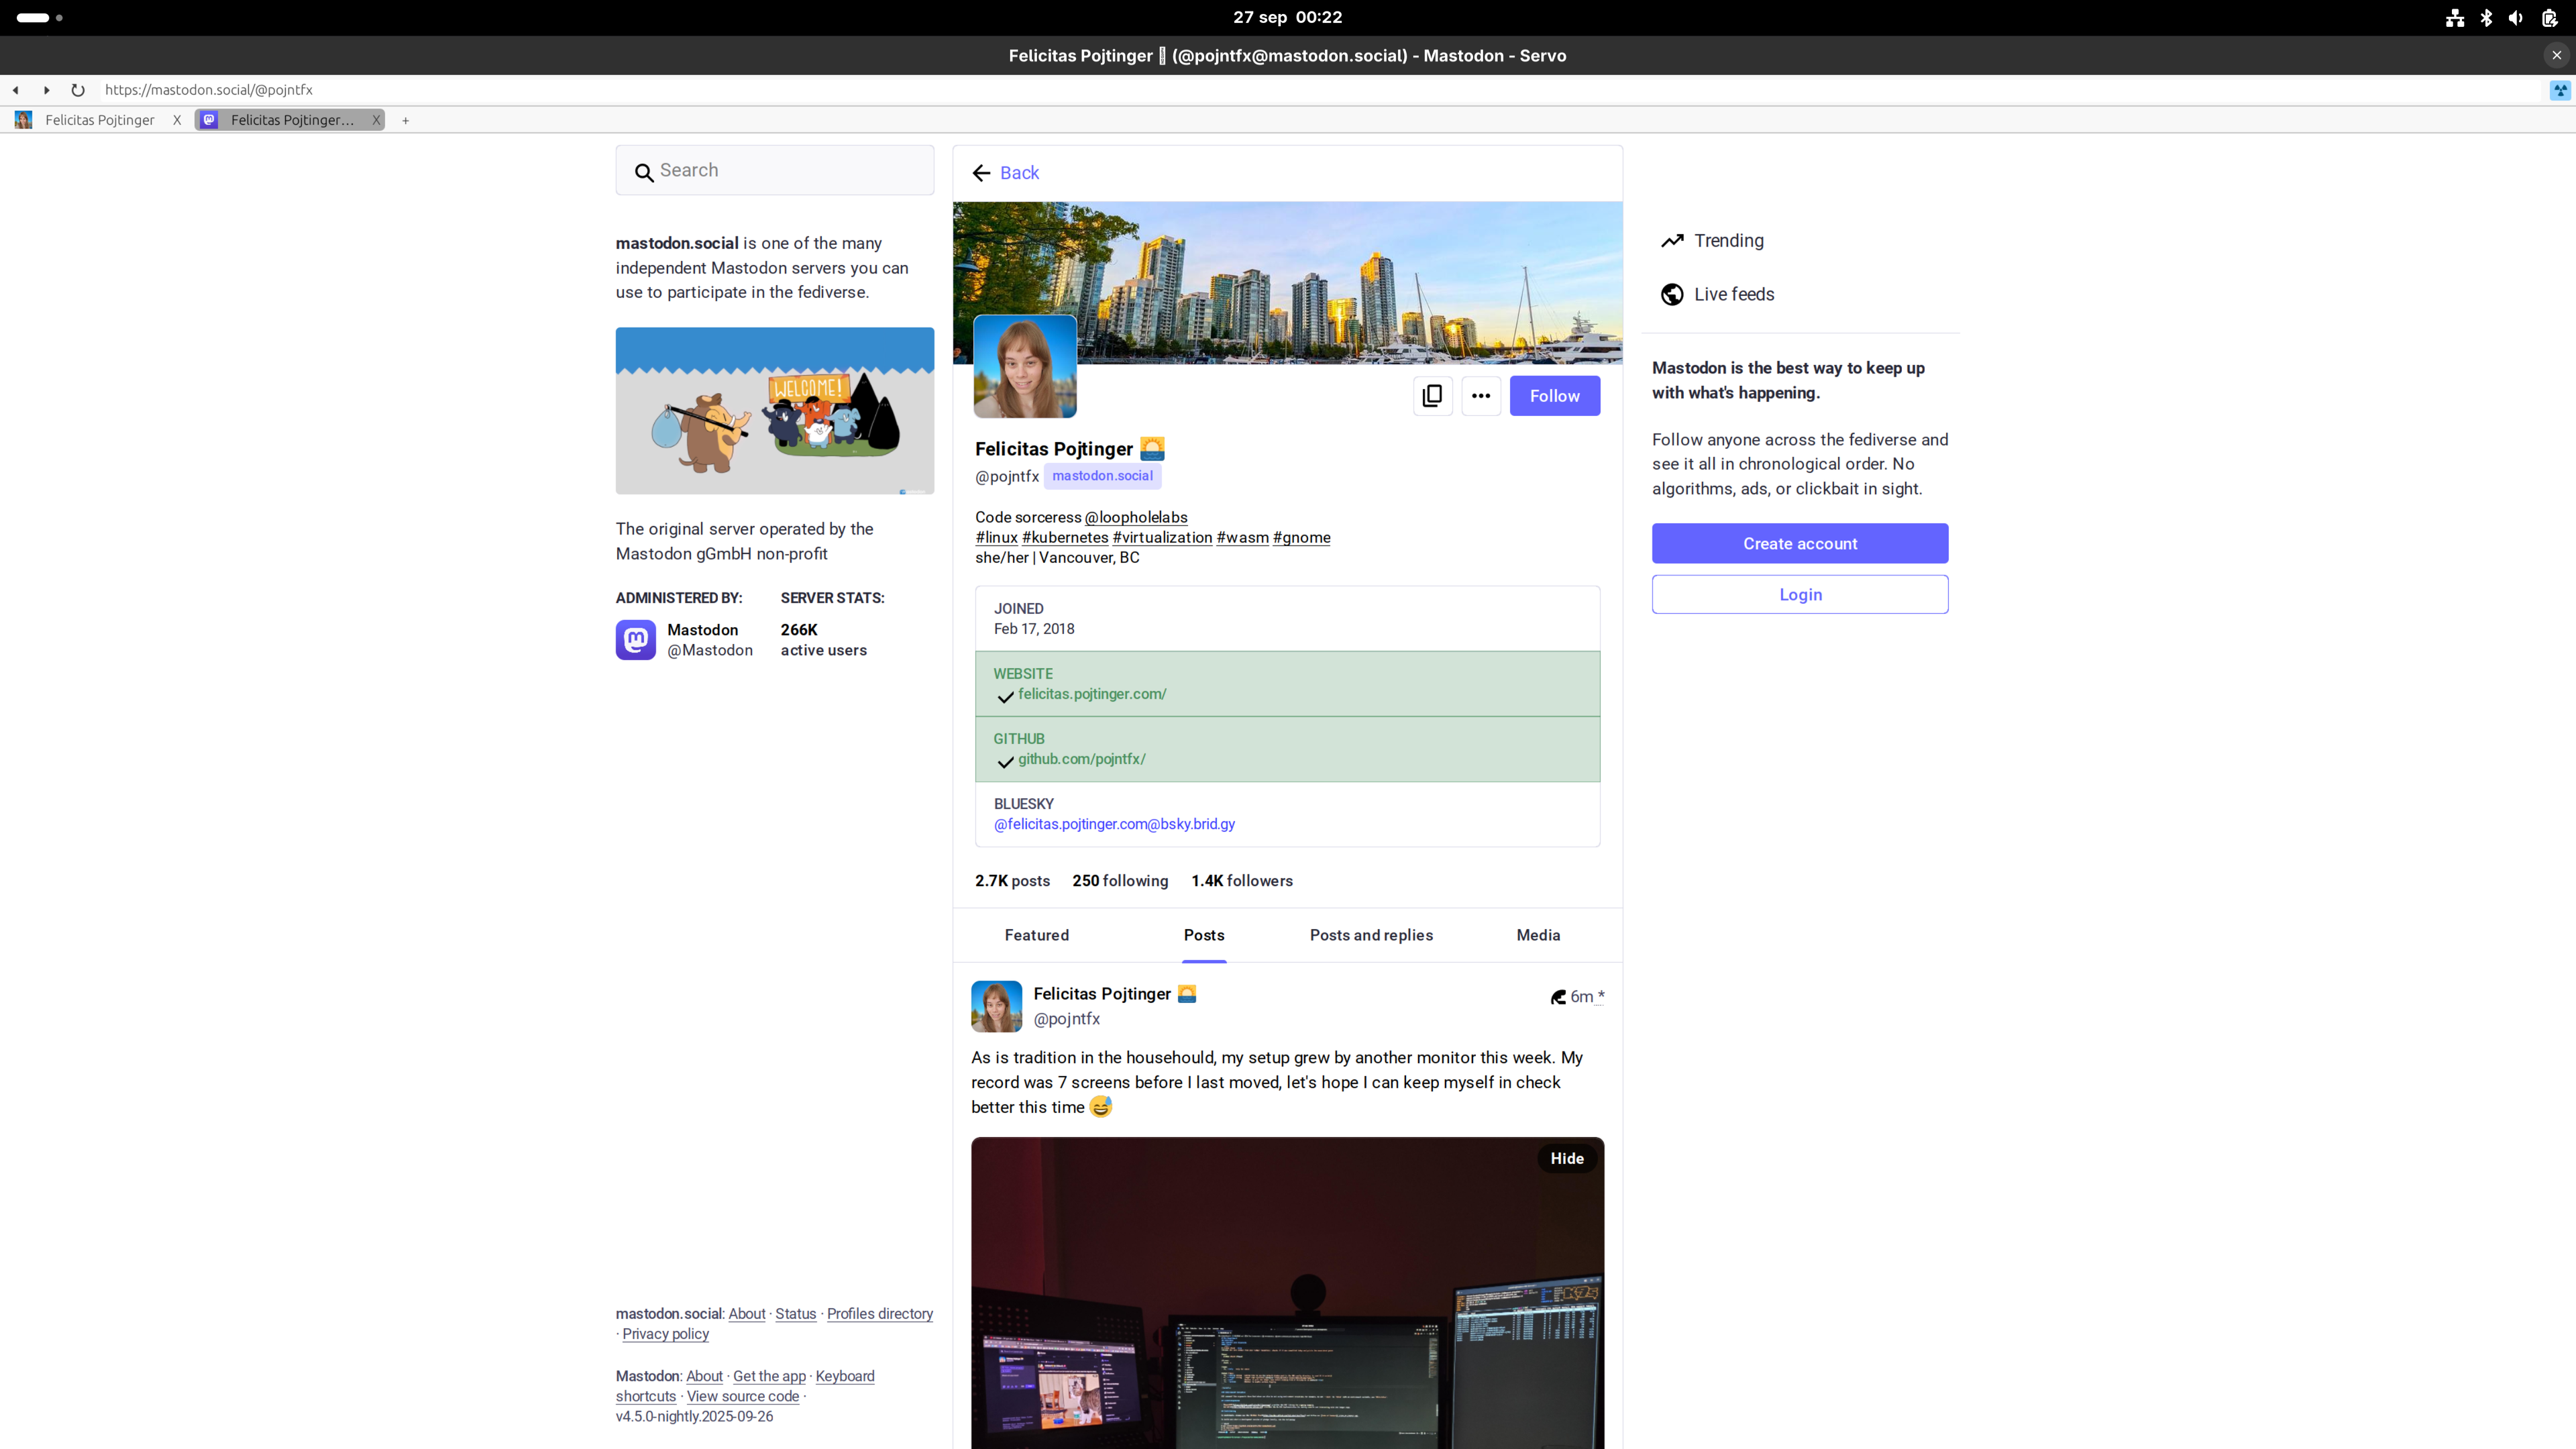Click the activities pill in top bar

[33, 18]
